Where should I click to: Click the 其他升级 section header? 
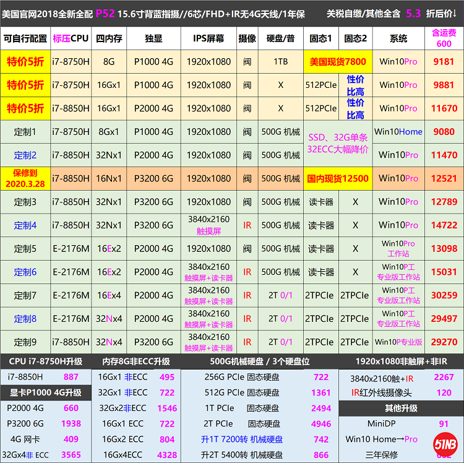401,409
